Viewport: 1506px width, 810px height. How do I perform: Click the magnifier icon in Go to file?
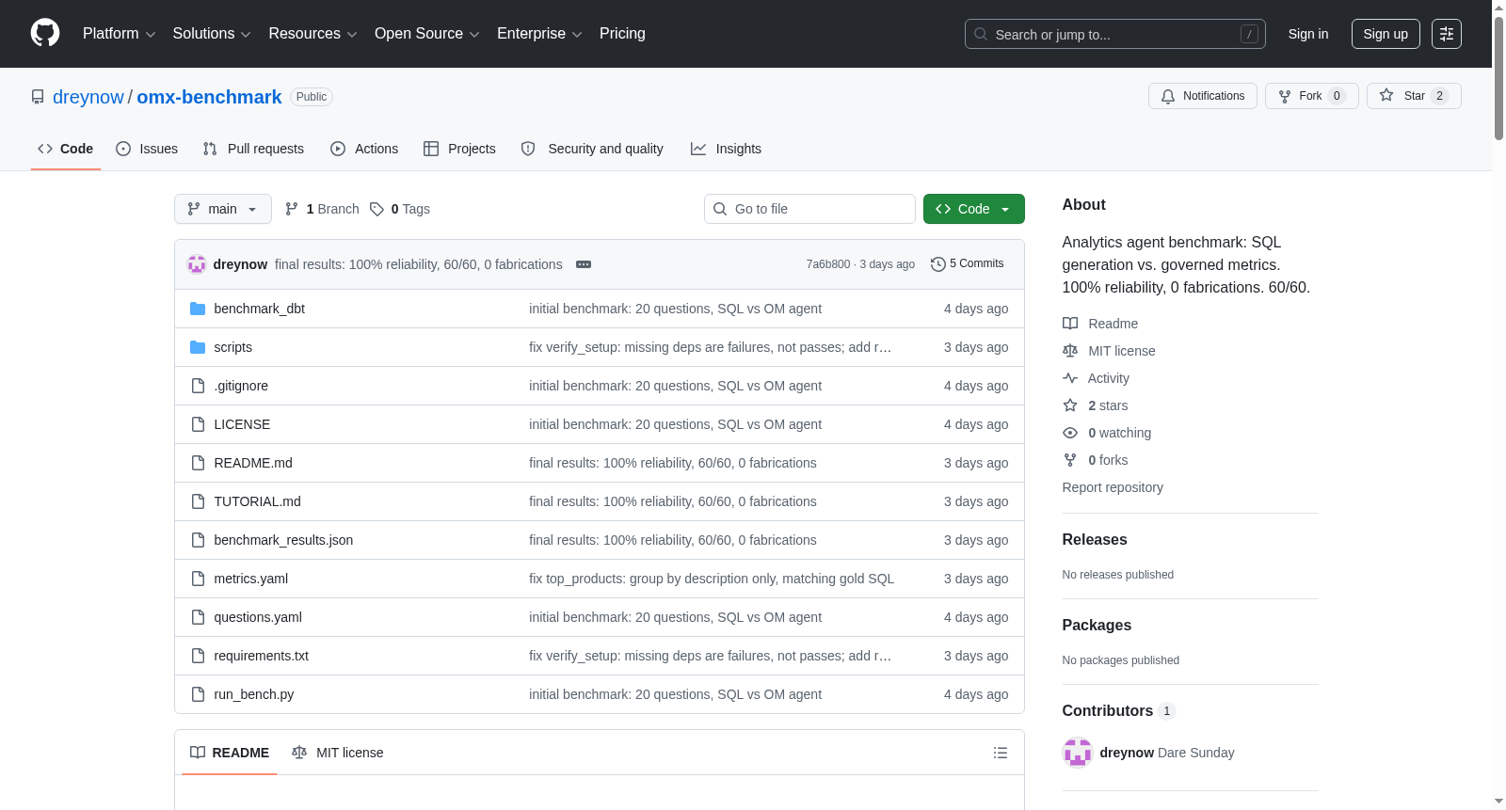(720, 209)
